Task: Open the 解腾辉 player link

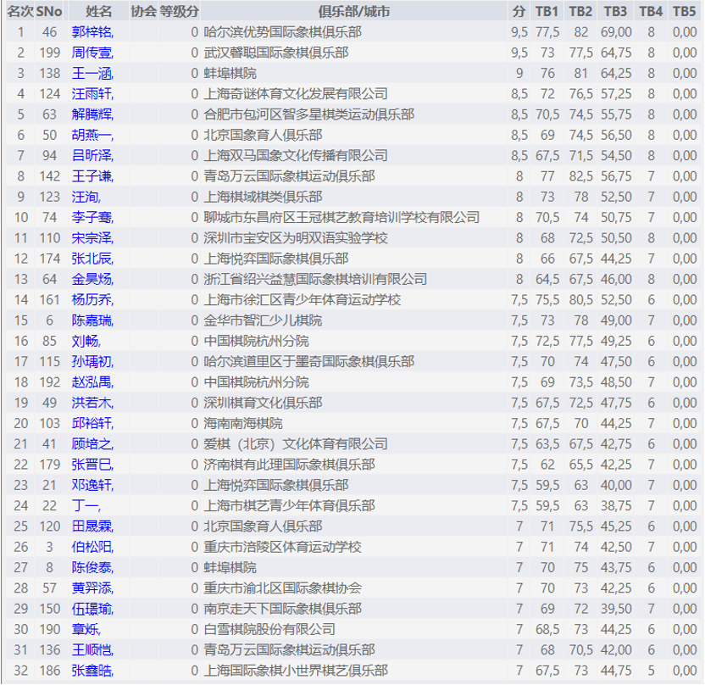Action: (92, 114)
